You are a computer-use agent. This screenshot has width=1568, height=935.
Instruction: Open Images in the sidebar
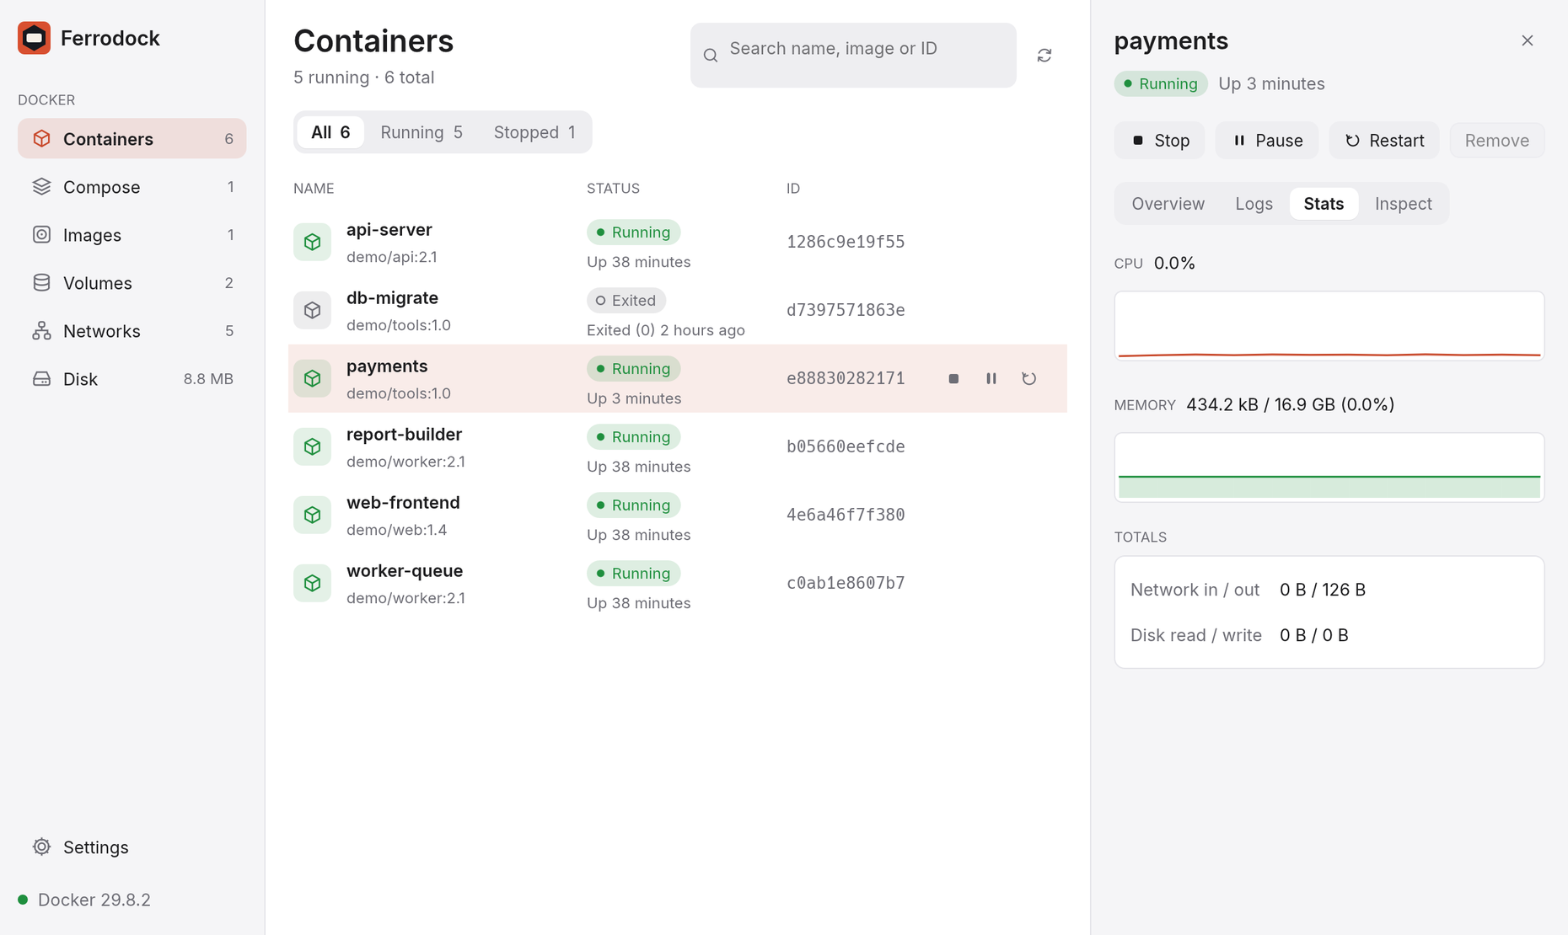(x=132, y=235)
